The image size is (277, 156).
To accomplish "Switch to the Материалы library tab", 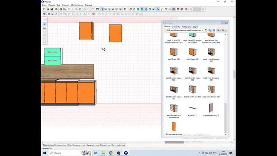I will coord(187,27).
